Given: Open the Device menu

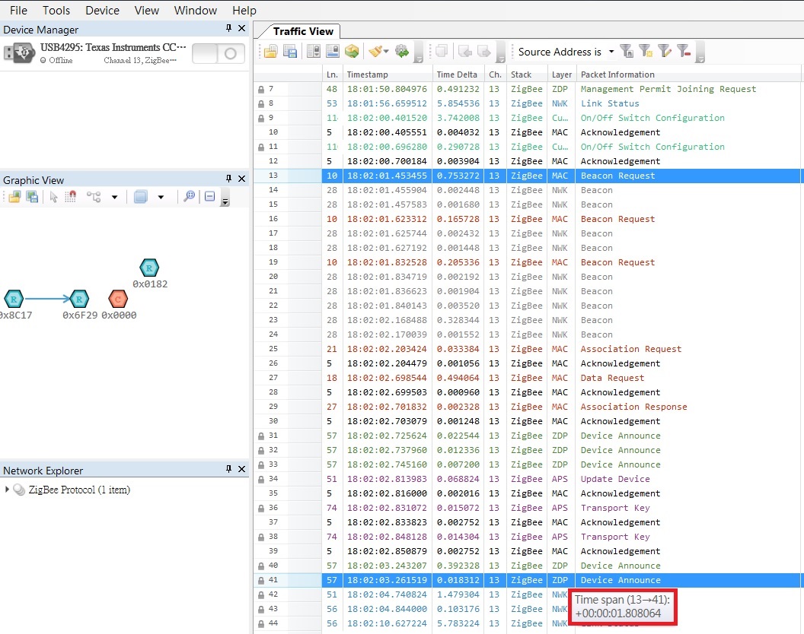Looking at the screenshot, I should pyautogui.click(x=102, y=10).
